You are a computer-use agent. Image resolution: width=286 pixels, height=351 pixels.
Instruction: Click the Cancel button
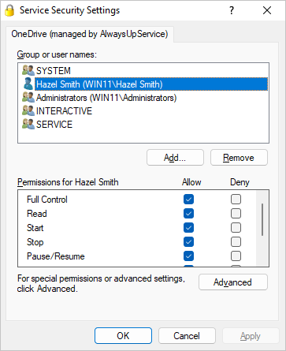click(x=187, y=336)
